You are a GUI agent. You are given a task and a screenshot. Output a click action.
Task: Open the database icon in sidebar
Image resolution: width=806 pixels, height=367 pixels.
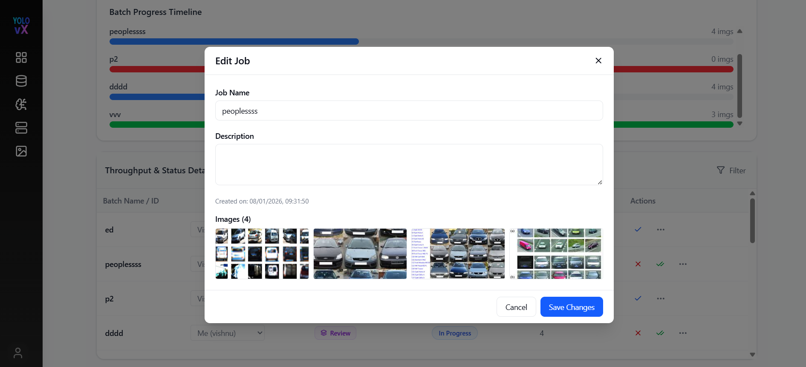(21, 81)
